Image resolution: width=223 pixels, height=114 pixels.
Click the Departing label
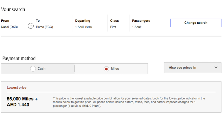83,21
